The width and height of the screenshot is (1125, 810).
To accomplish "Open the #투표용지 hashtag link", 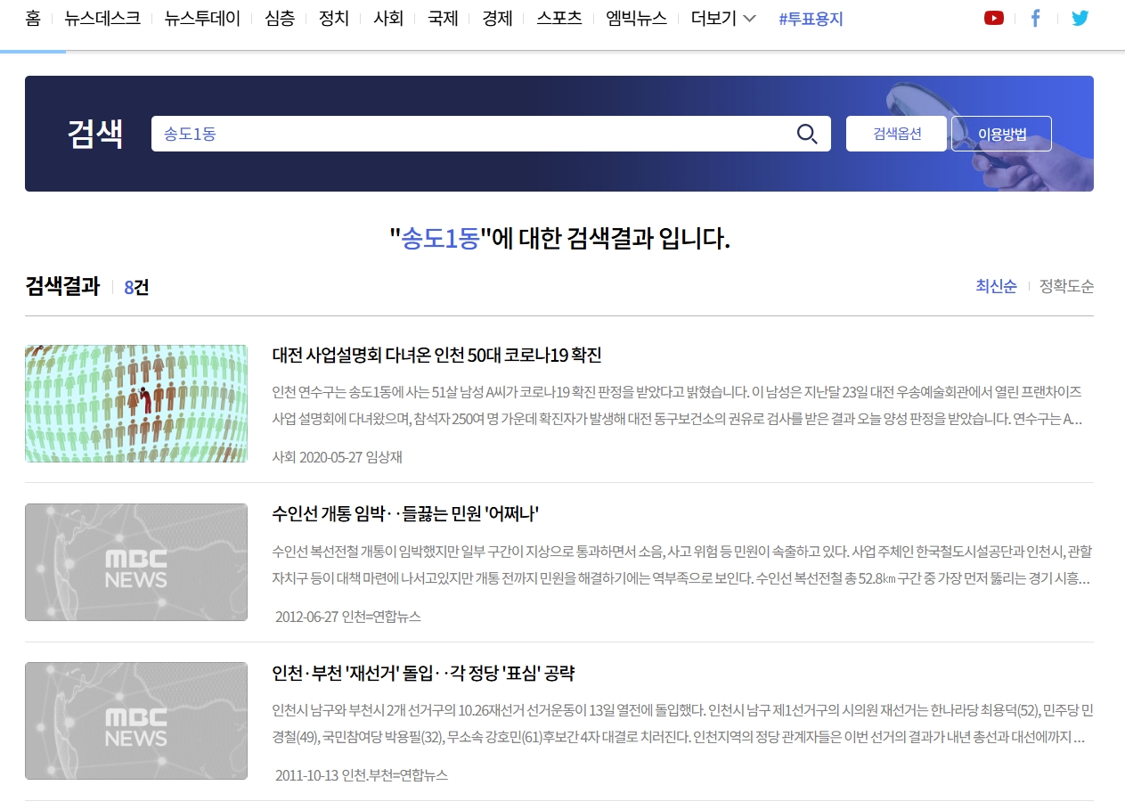I will point(811,19).
